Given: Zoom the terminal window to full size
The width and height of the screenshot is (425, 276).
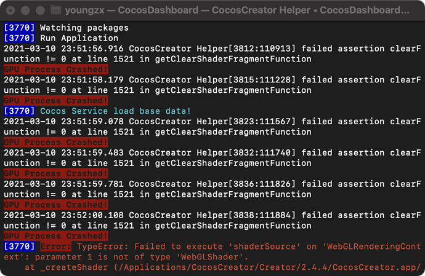Looking at the screenshot, I should pos(38,10).
